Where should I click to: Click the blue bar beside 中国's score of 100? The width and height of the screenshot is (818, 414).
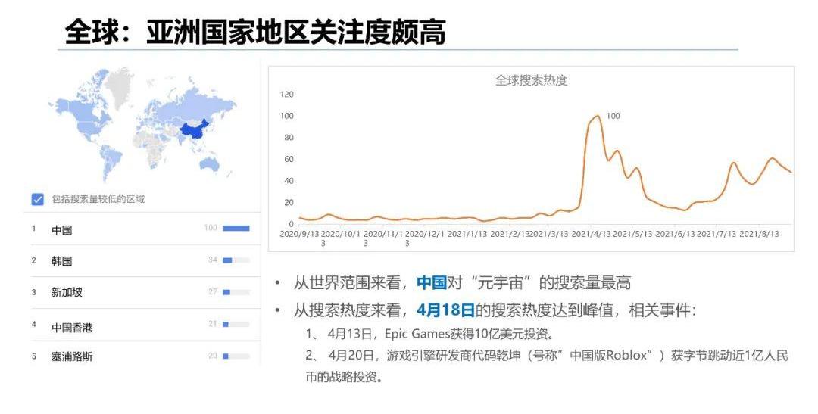[236, 228]
